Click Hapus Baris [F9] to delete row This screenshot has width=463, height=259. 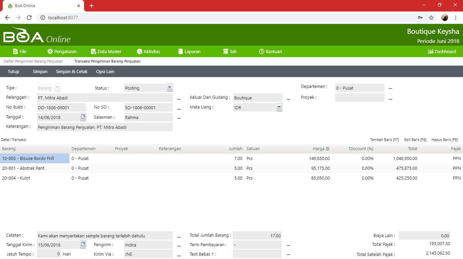[x=444, y=140]
